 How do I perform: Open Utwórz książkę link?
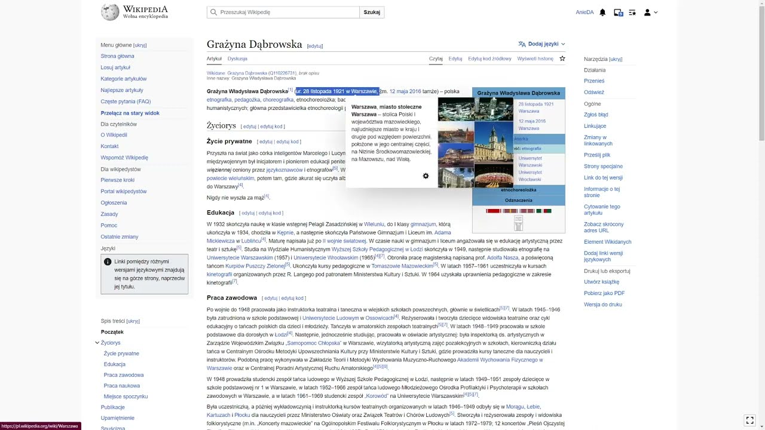point(601,282)
